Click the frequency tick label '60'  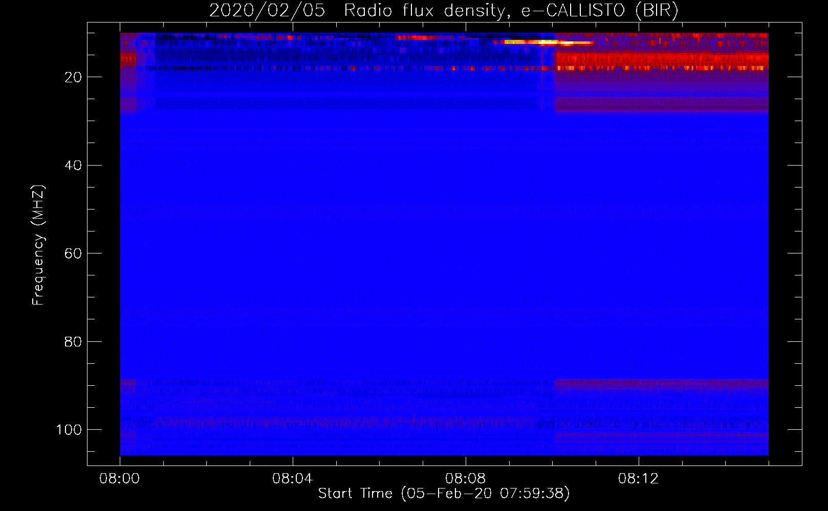pyautogui.click(x=73, y=253)
